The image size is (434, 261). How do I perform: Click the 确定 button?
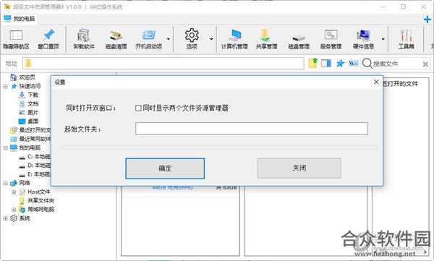pyautogui.click(x=165, y=168)
